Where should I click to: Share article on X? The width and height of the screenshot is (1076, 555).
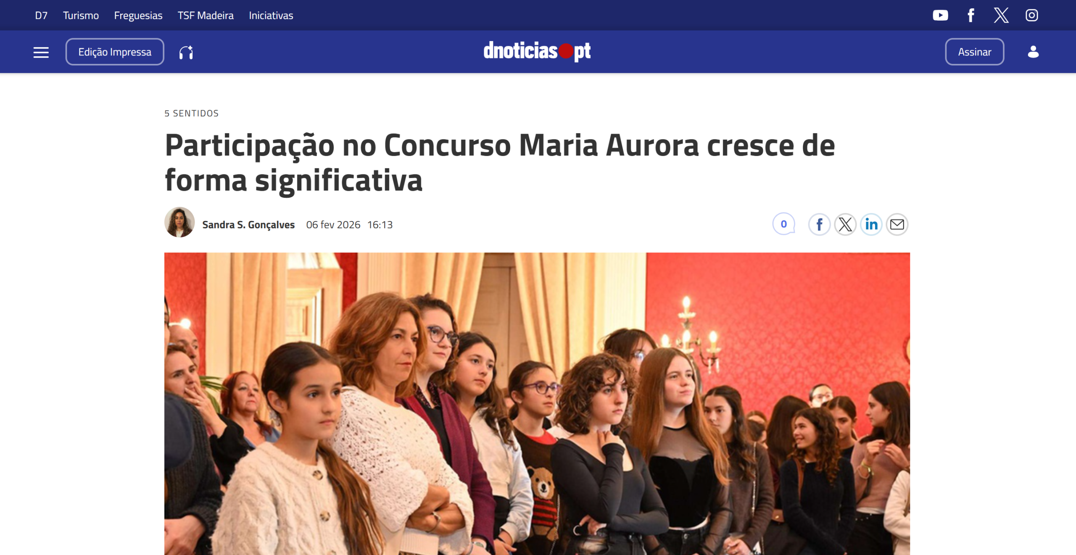[845, 224]
